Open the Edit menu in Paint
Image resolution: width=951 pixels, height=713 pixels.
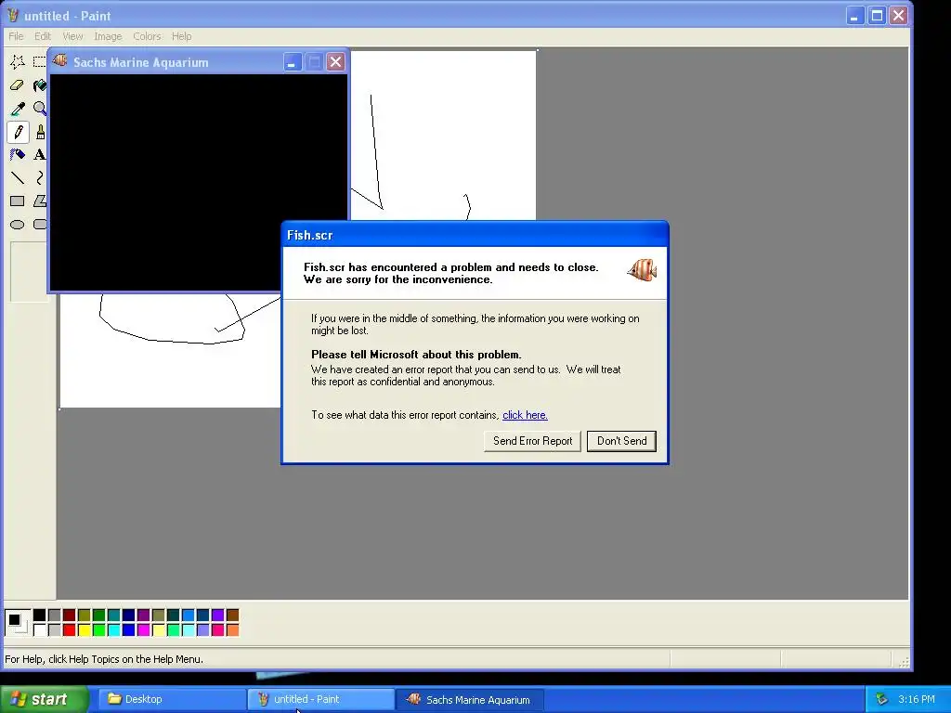coord(43,36)
